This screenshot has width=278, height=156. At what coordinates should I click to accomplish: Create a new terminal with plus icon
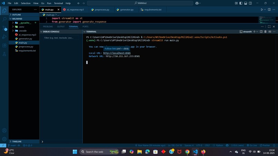[x=255, y=32]
